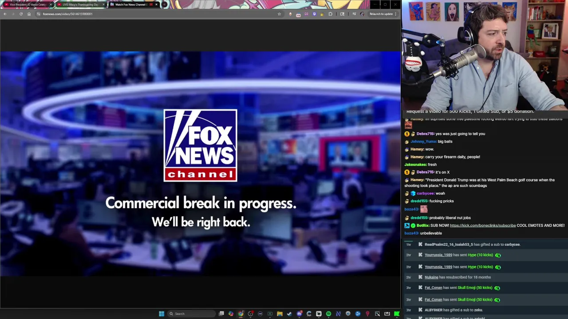The image size is (568, 319).
Task: Open the red map-pin app in taskbar
Action: 367,314
